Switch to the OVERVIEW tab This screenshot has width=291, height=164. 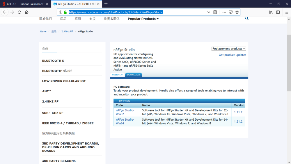tap(117, 75)
